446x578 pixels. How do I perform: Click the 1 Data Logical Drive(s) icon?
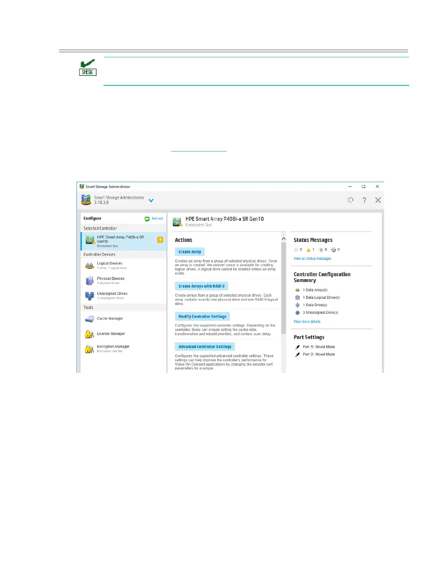point(297,298)
